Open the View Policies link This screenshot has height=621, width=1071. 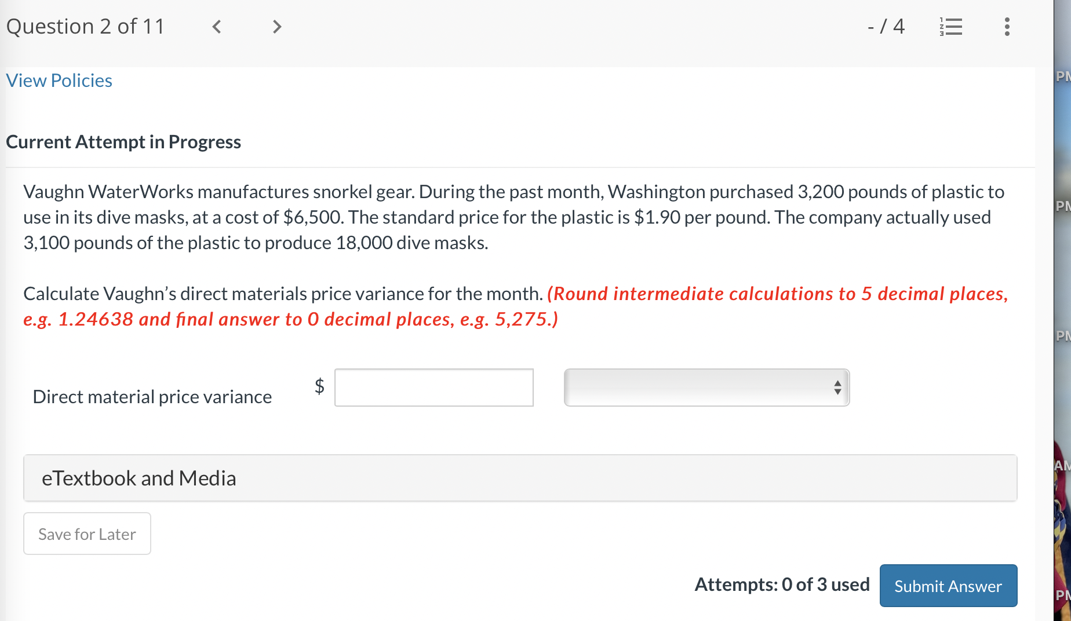pos(59,81)
